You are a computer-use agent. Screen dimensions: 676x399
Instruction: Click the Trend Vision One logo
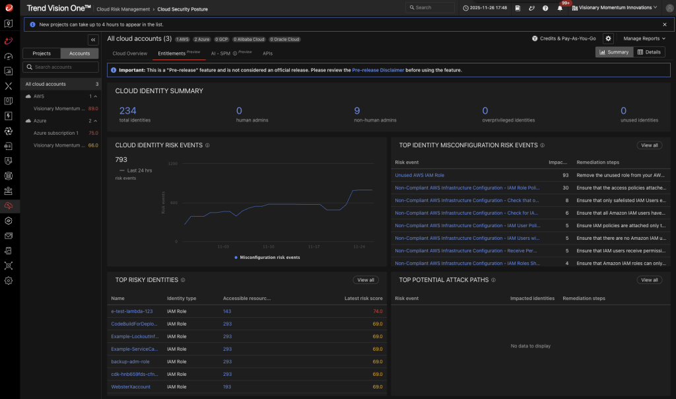pyautogui.click(x=58, y=8)
